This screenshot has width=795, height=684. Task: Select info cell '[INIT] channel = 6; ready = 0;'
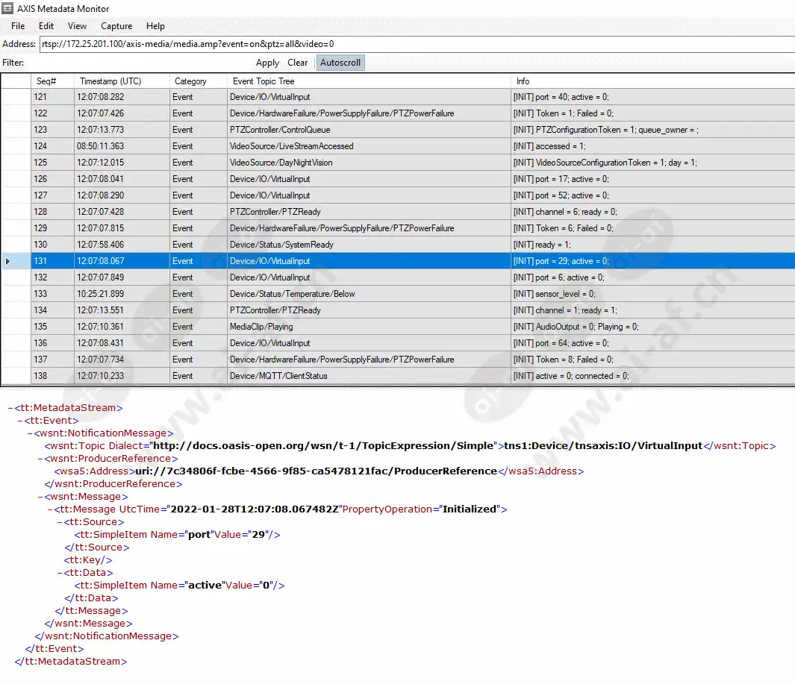[653, 212]
